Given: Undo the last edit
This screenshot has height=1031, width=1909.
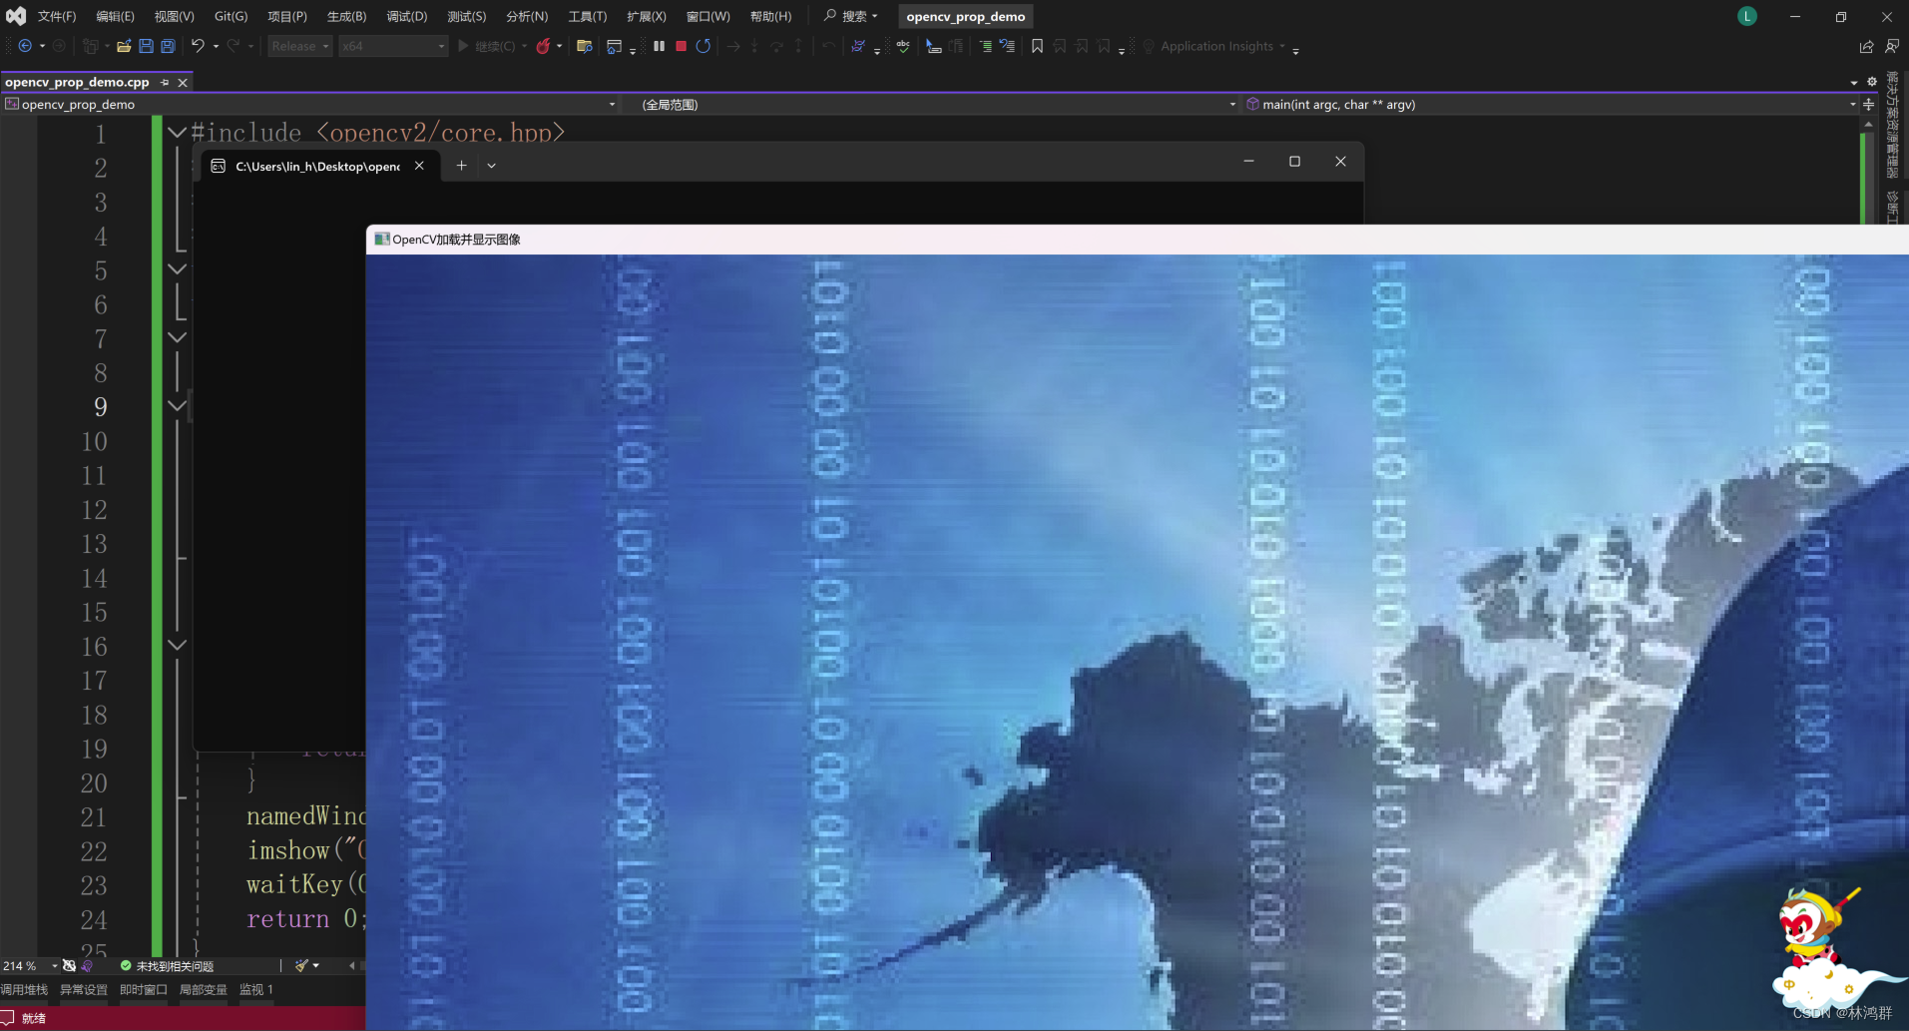Looking at the screenshot, I should click(x=198, y=46).
